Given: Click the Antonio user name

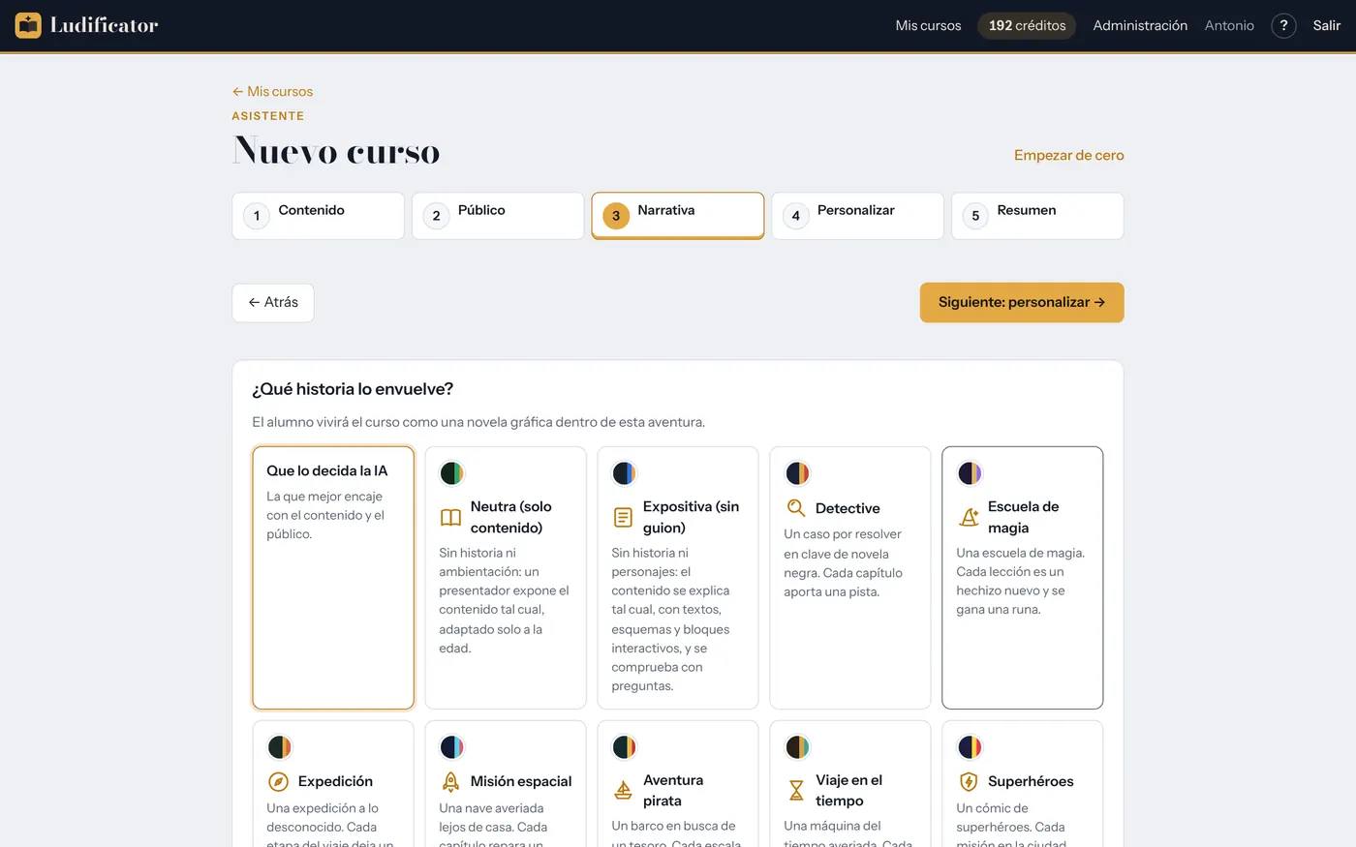Looking at the screenshot, I should pos(1229,26).
